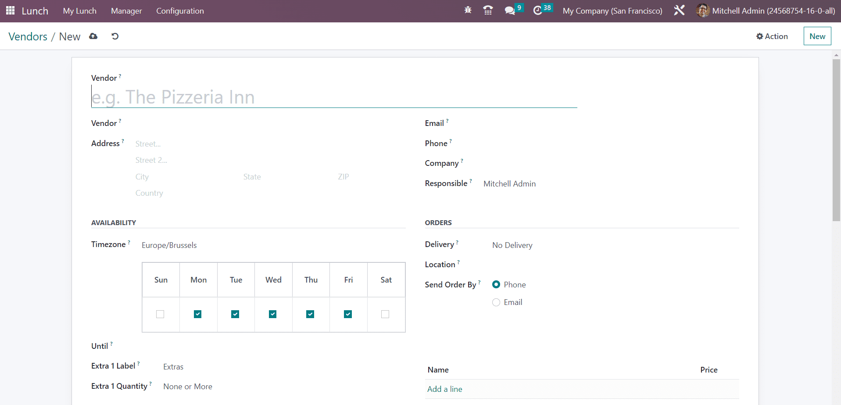Open the apps grid menu icon

pyautogui.click(x=10, y=11)
